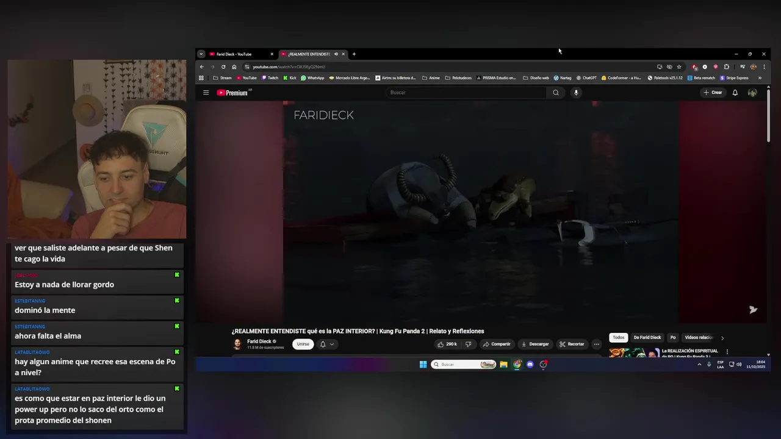Open the Stream bookmarks folder

(x=222, y=78)
